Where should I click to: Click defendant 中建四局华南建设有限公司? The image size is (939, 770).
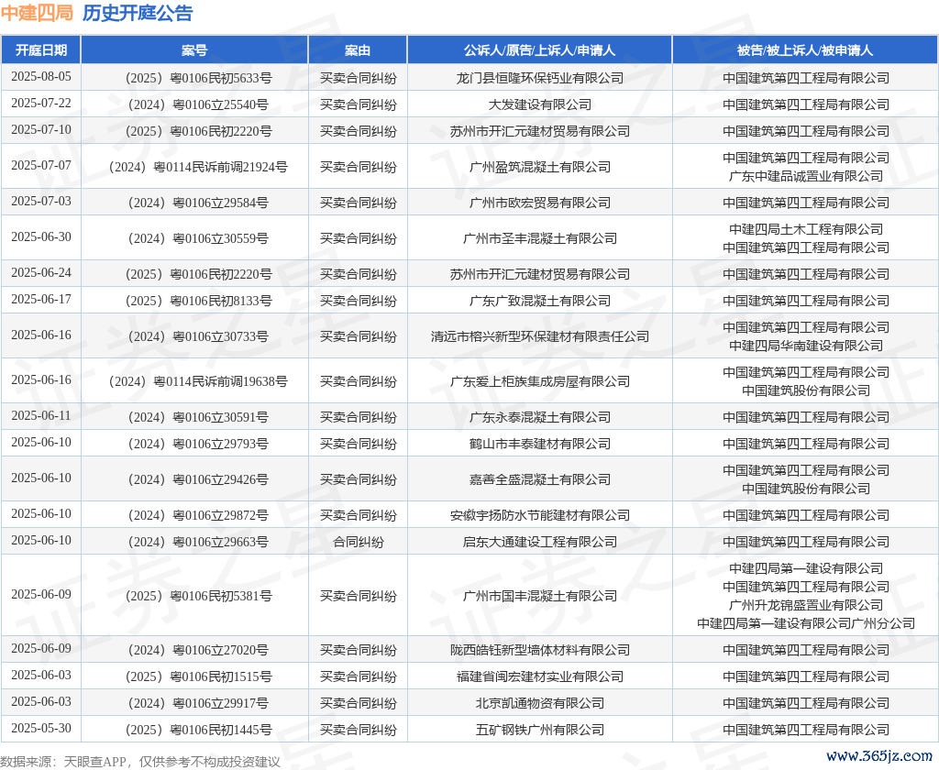click(805, 346)
